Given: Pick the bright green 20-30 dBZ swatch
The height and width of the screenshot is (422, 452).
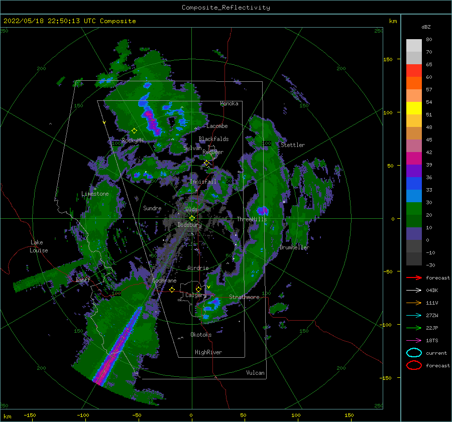Looking at the screenshot, I should (414, 209).
